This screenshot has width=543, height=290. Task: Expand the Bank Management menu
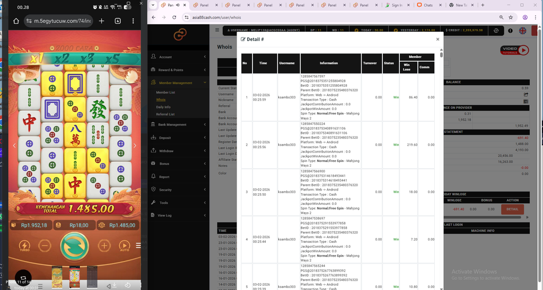coord(178,124)
